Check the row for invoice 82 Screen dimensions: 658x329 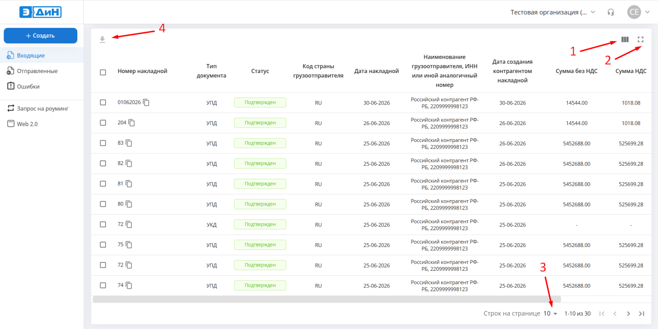[103, 163]
